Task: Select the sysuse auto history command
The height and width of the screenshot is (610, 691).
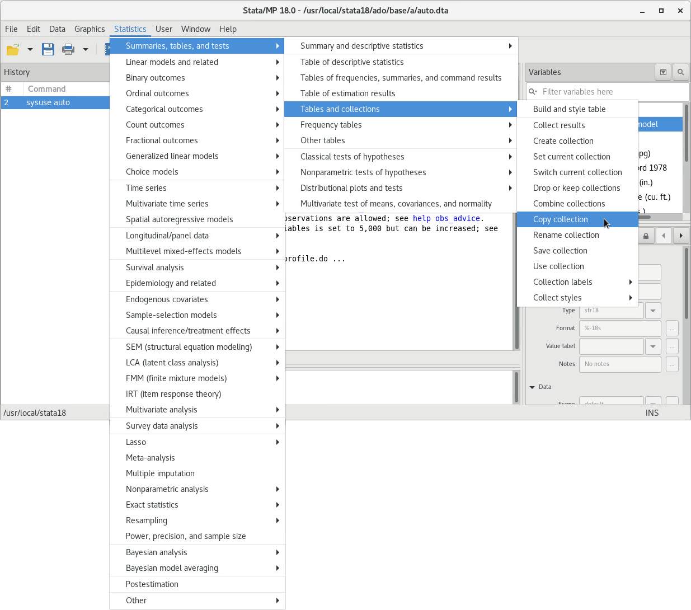Action: [x=55, y=102]
